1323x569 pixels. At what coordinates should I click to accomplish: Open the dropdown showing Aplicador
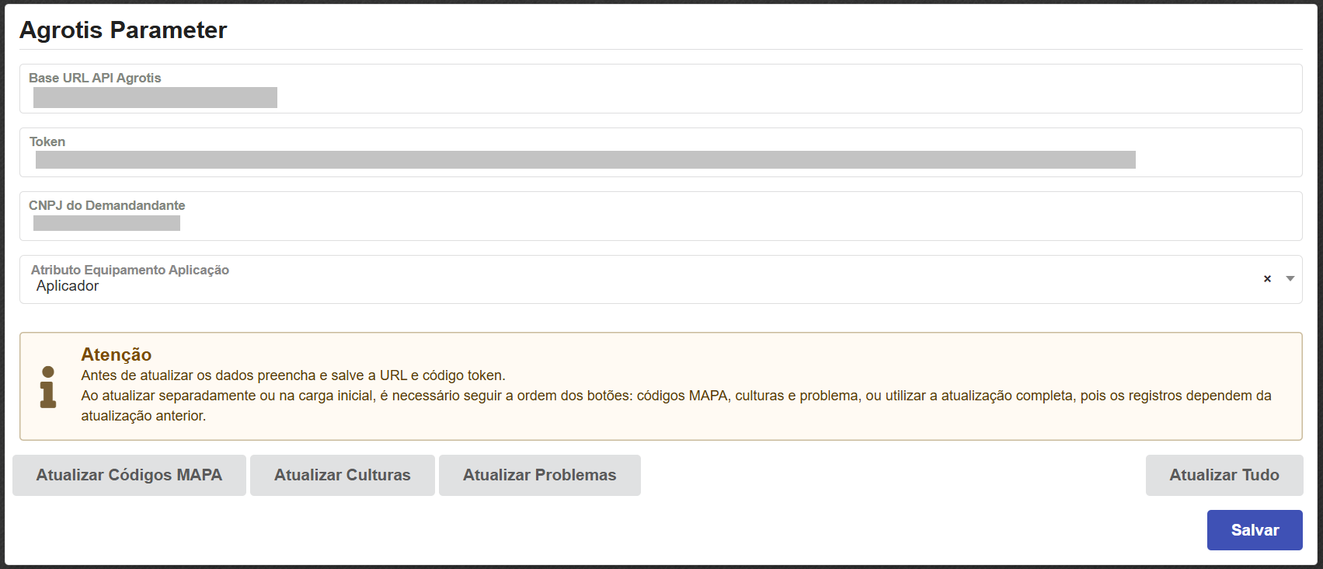(621, 286)
